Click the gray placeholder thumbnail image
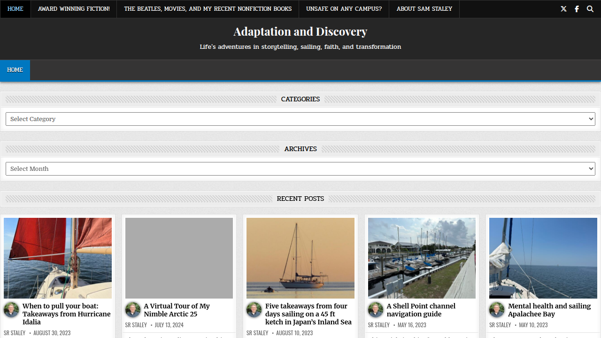 click(x=179, y=258)
